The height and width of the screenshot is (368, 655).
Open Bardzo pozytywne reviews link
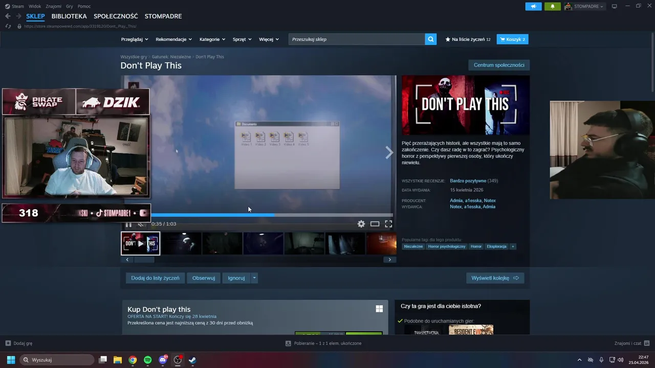pyautogui.click(x=468, y=181)
